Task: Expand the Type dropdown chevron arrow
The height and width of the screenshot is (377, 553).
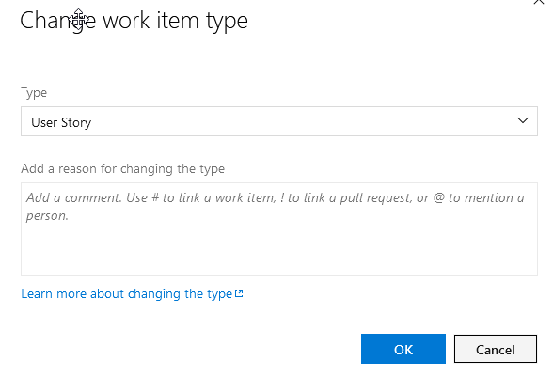Action: pos(522,120)
